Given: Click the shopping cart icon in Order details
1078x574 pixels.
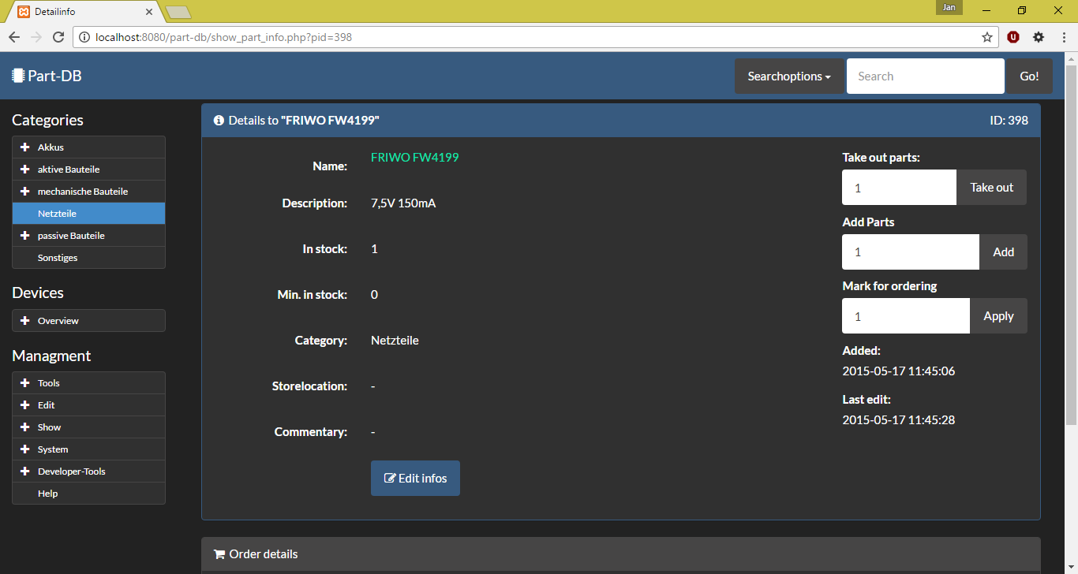Looking at the screenshot, I should coord(219,554).
